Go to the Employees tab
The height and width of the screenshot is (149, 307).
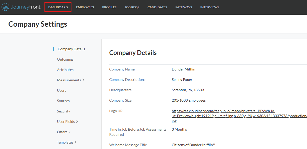(x=85, y=7)
